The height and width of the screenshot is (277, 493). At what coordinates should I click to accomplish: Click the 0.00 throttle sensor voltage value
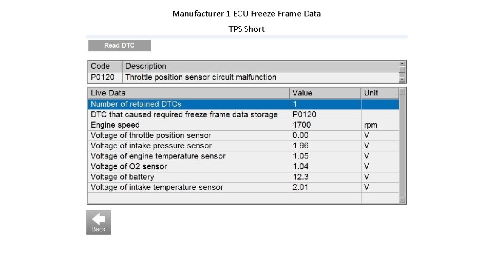300,135
